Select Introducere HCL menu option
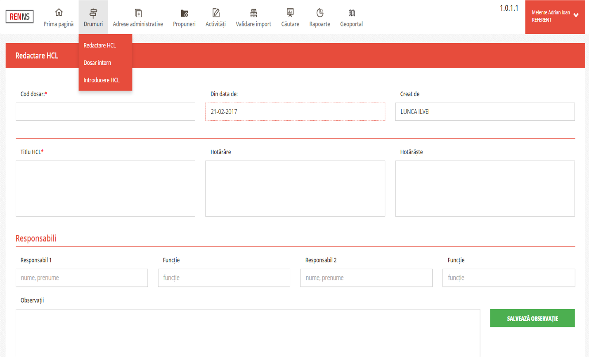 pyautogui.click(x=101, y=80)
